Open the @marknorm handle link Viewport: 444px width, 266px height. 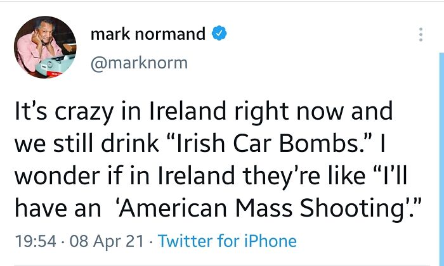[140, 62]
